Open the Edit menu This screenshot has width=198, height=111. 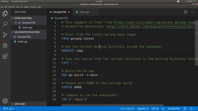click(x=6, y=7)
